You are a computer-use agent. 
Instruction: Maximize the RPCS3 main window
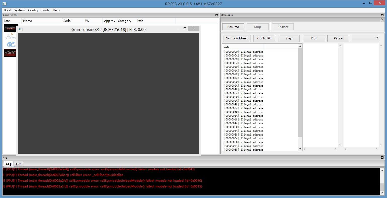tap(371, 3)
